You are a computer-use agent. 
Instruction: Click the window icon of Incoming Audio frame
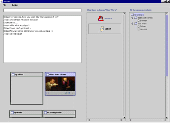[x=45, y=112]
